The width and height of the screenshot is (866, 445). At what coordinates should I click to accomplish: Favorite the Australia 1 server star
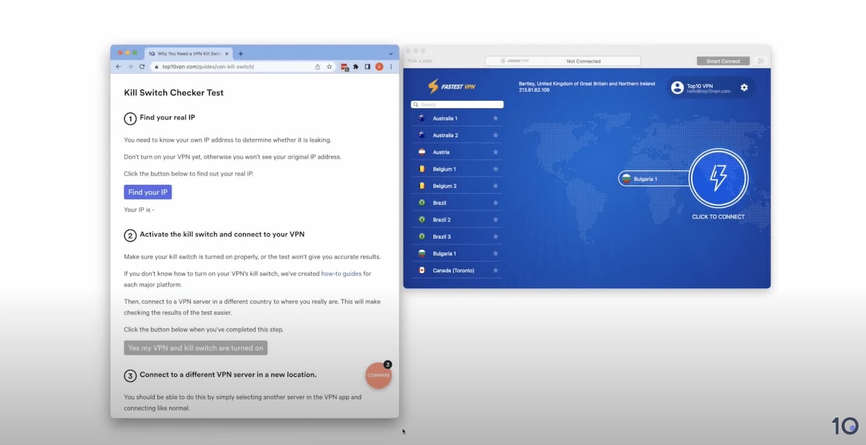click(495, 118)
